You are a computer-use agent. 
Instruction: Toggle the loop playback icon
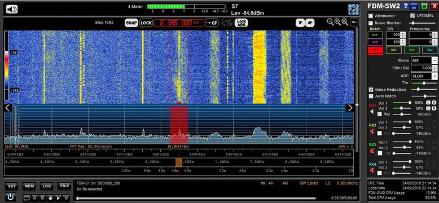click(27, 198)
